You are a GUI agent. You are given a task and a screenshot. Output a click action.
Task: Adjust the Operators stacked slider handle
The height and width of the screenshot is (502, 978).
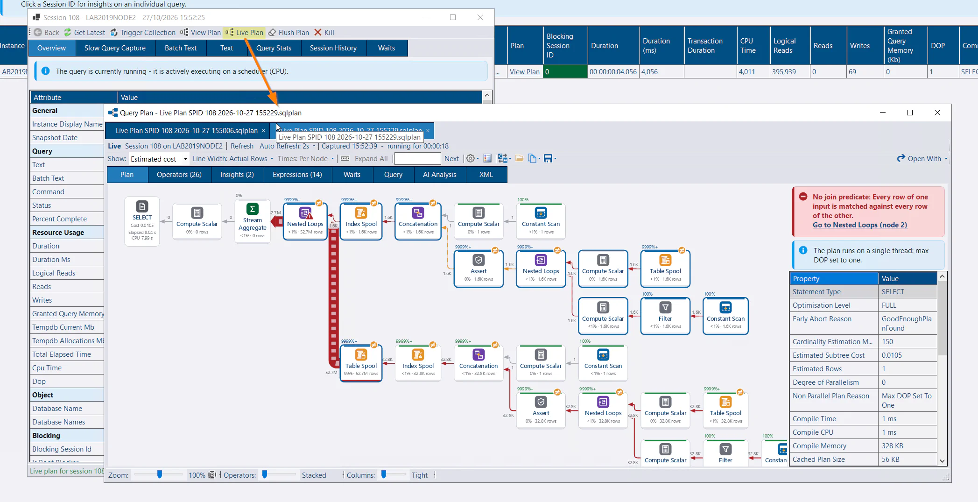pos(265,474)
